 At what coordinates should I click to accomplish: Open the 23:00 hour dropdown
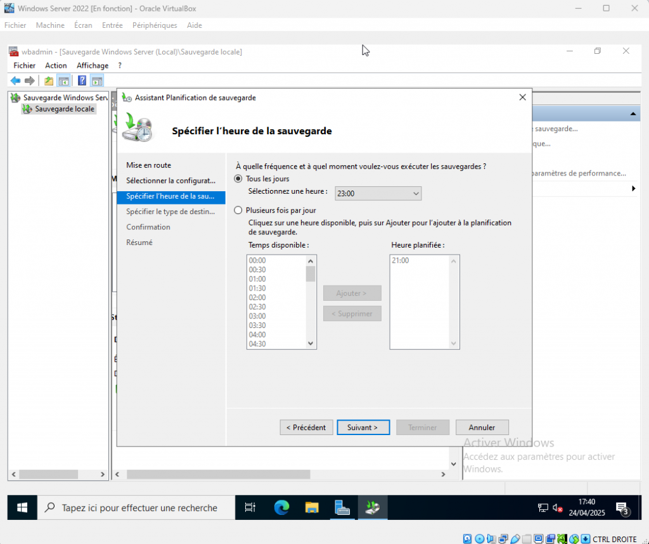click(x=378, y=193)
